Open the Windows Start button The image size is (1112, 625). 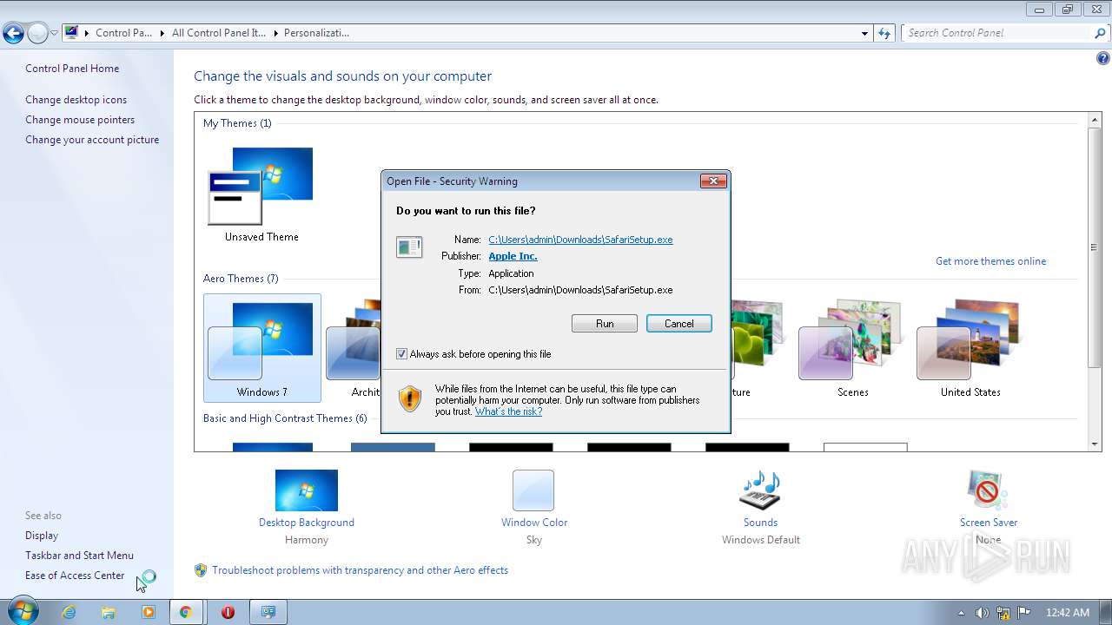click(21, 612)
